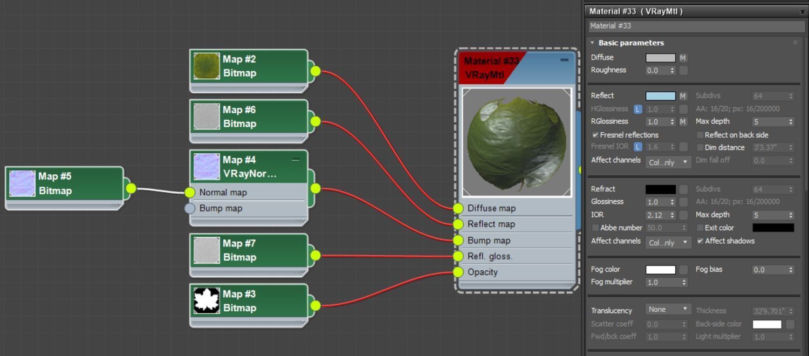Collapse the Basic parameters rollout

[x=593, y=43]
